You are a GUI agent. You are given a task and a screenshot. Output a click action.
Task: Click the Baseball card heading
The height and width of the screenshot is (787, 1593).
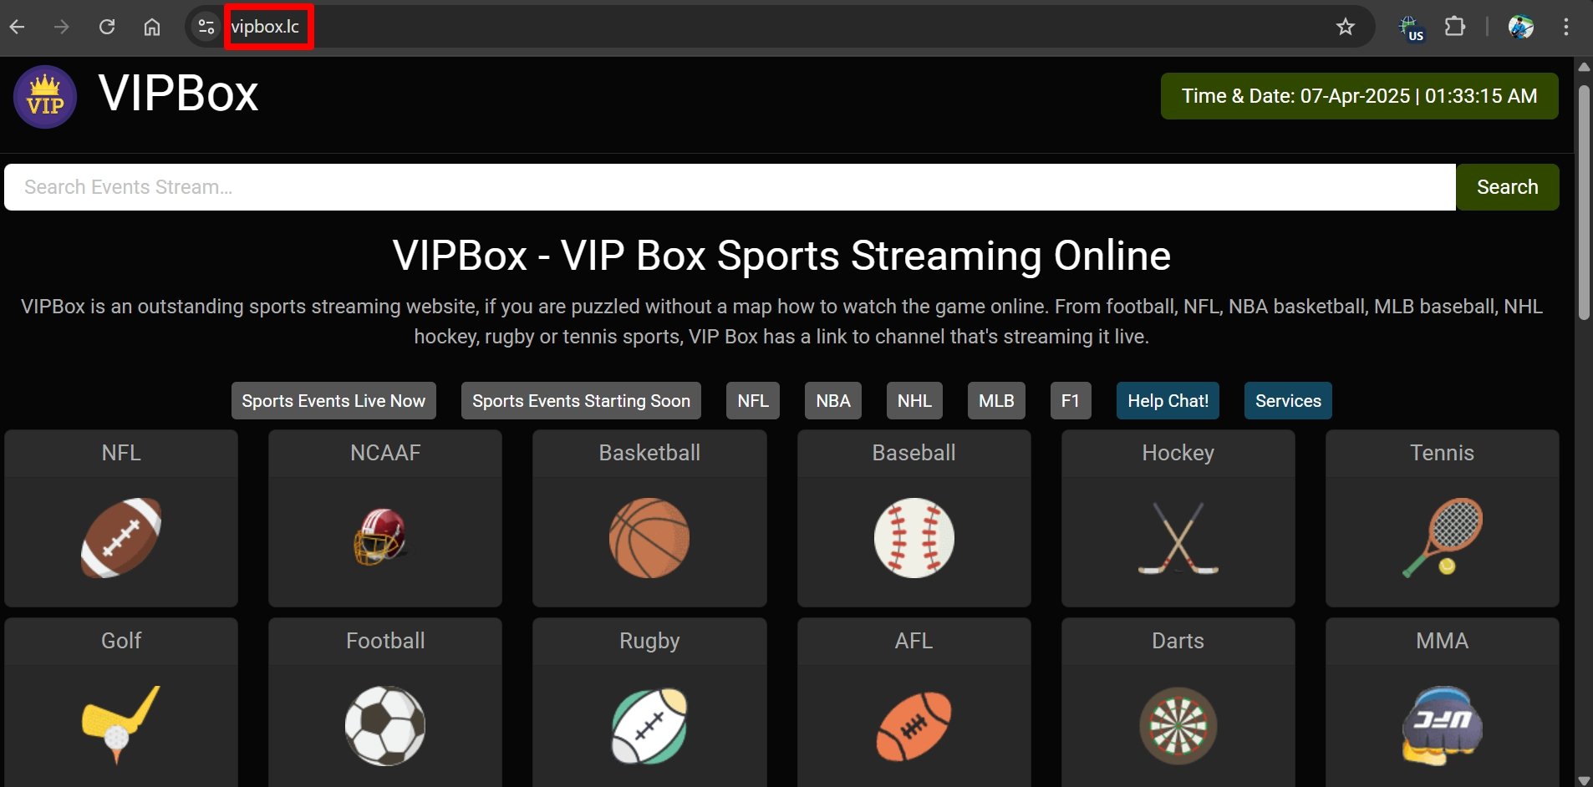click(x=914, y=453)
